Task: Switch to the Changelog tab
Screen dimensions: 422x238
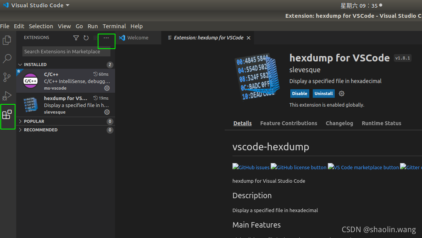Action: pos(339,123)
